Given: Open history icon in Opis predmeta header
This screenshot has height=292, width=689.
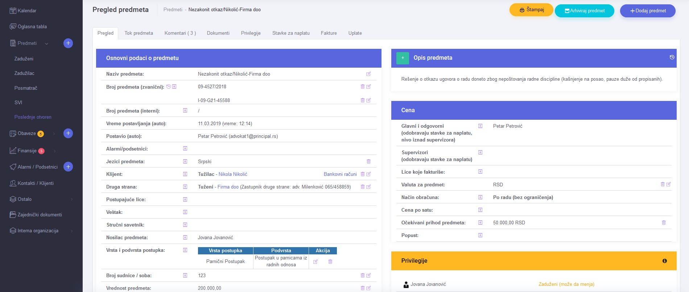Looking at the screenshot, I should (672, 58).
